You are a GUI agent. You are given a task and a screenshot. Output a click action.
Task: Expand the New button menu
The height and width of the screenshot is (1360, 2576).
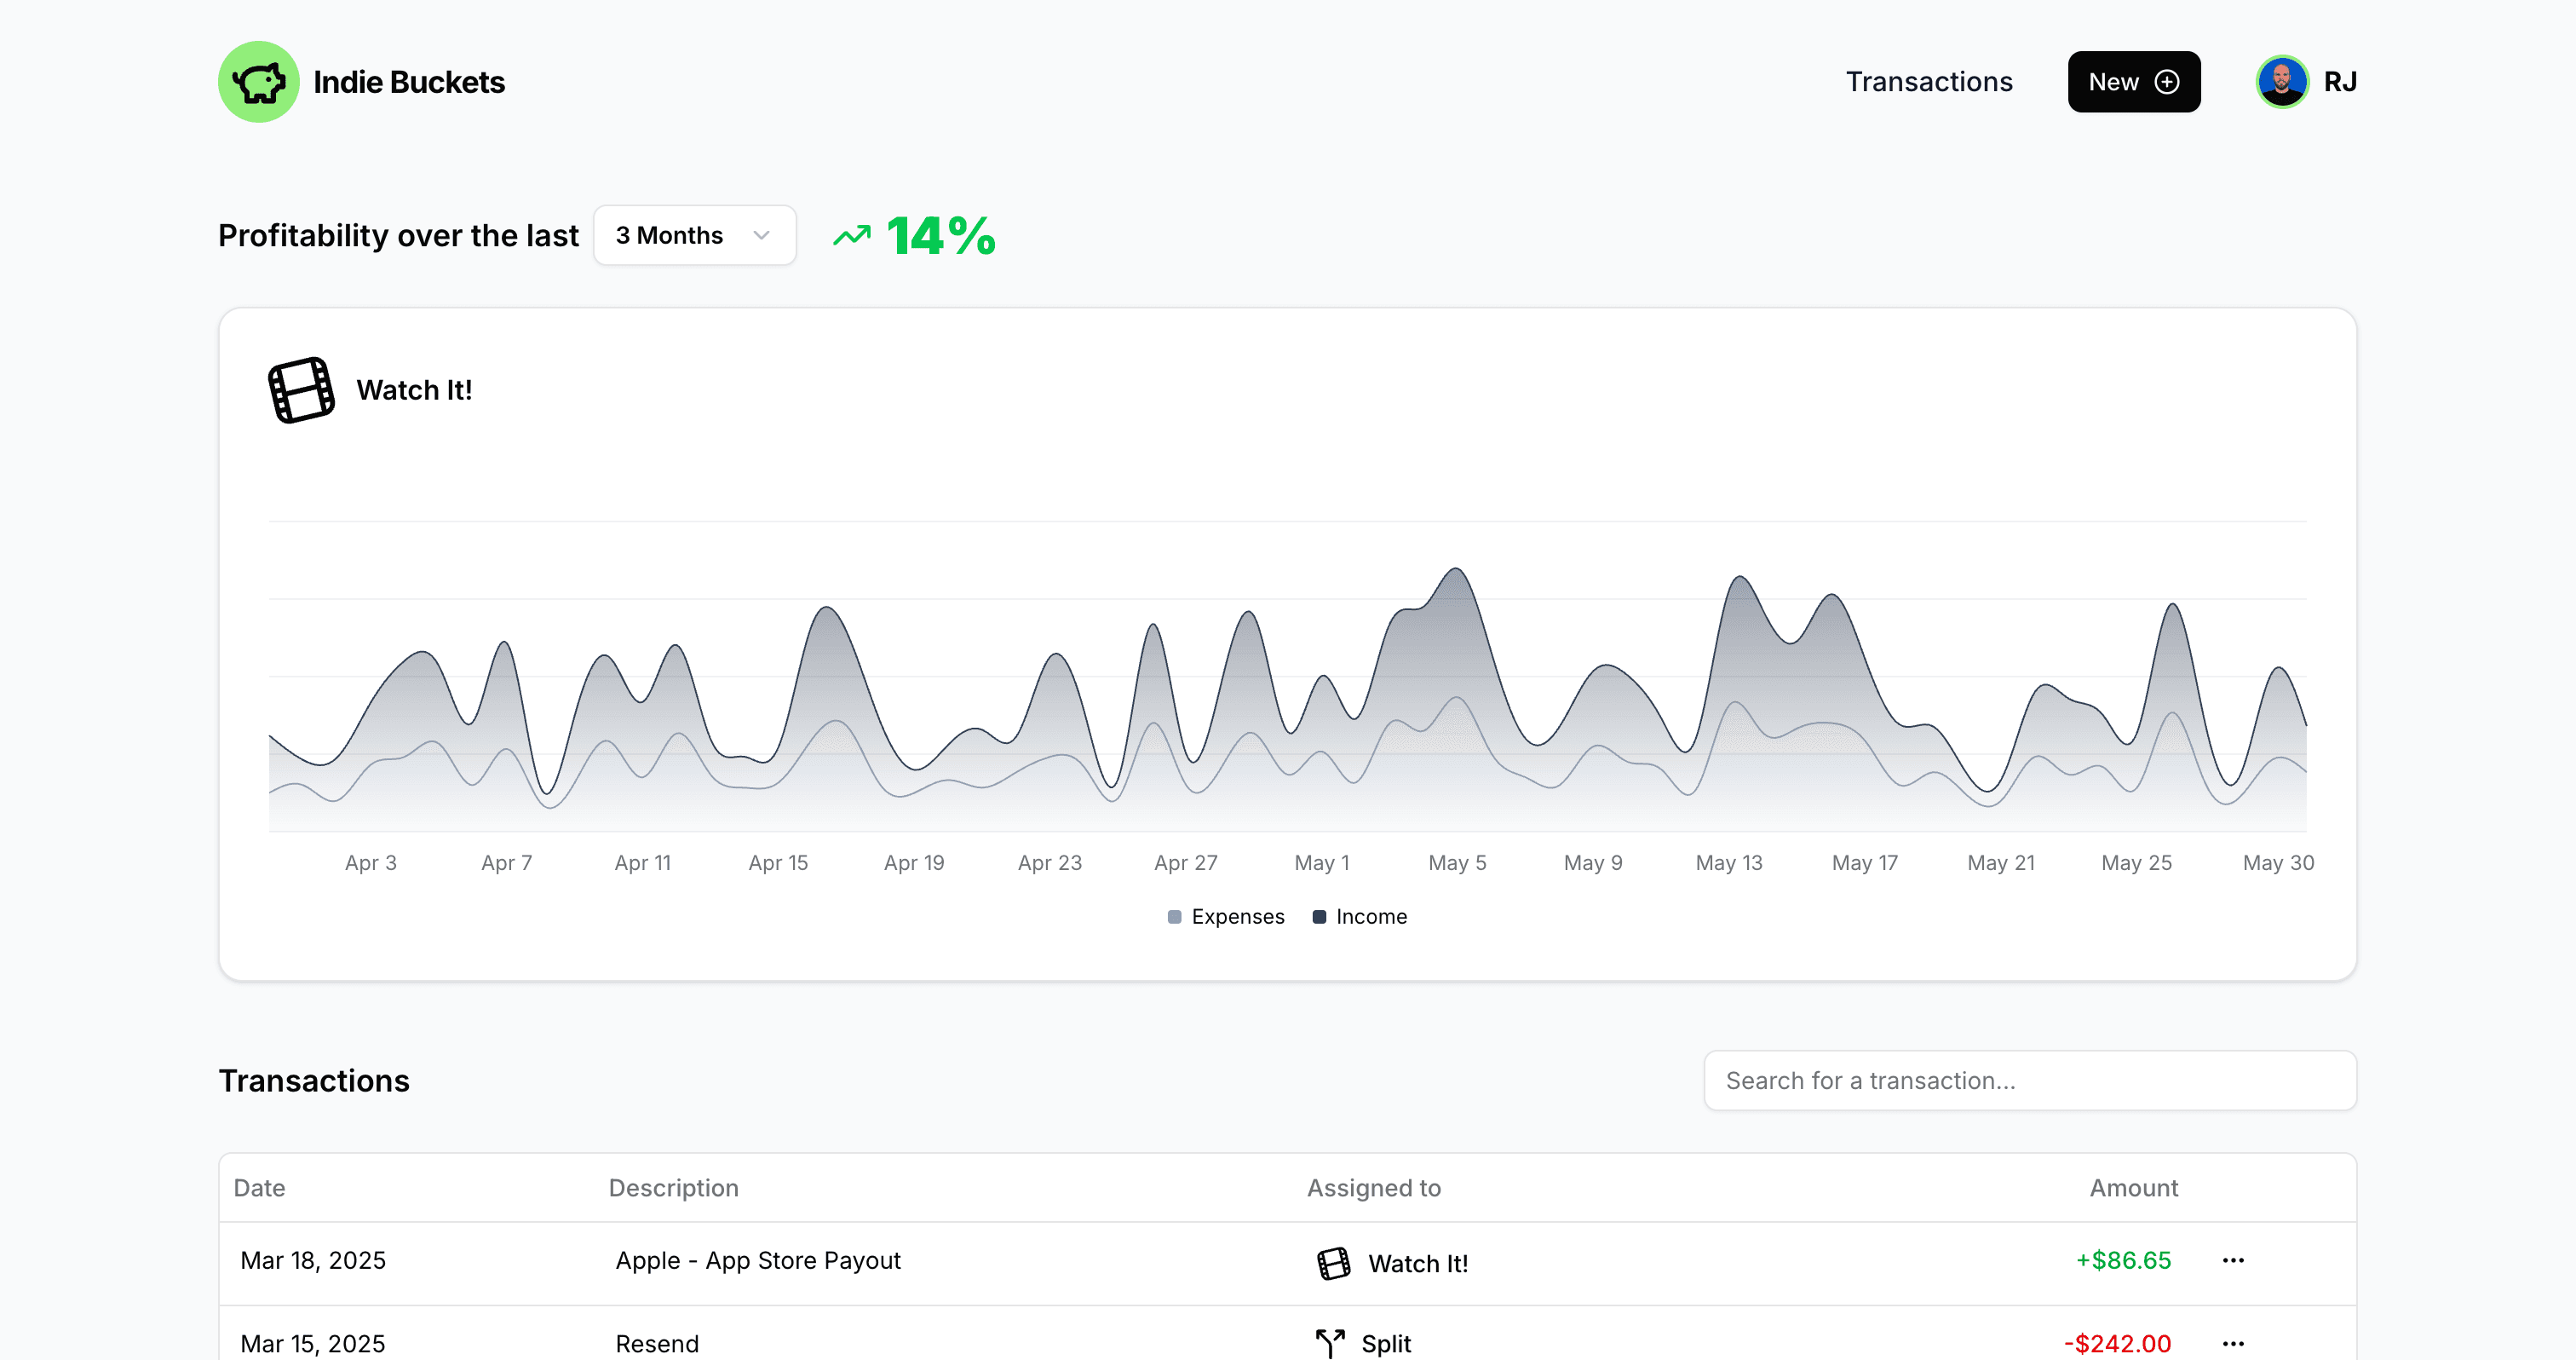pyautogui.click(x=2133, y=81)
